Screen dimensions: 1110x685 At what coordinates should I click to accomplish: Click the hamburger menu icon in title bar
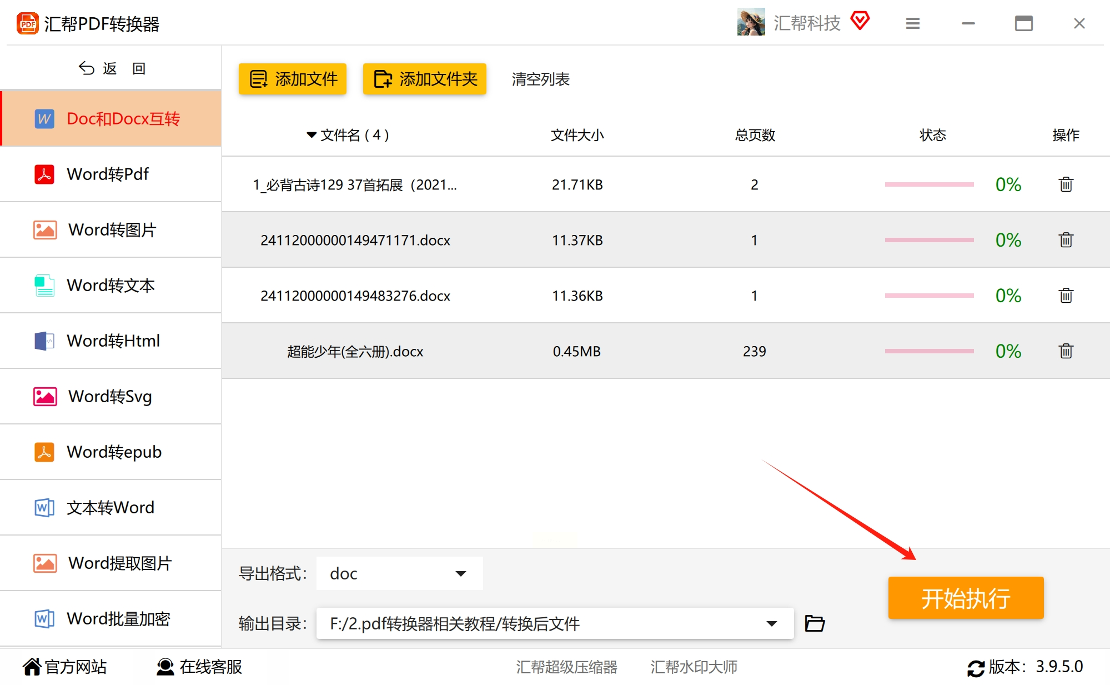coord(912,23)
